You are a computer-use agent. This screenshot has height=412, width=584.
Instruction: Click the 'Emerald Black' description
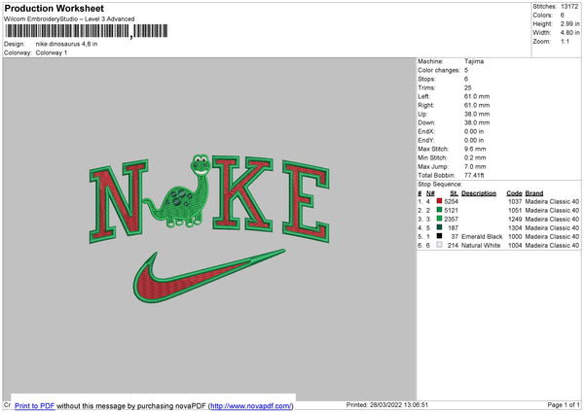click(482, 236)
